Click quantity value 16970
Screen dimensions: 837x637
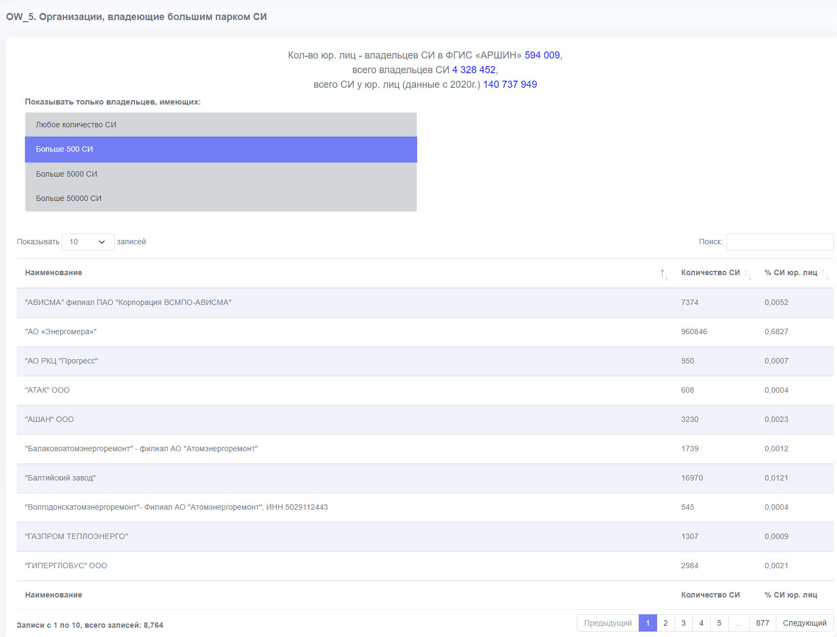[692, 478]
